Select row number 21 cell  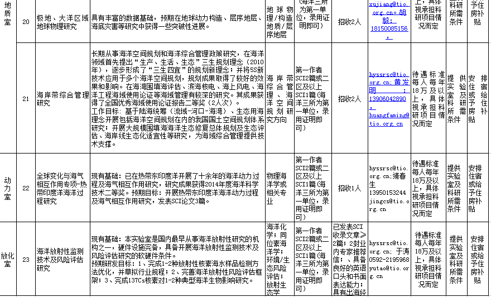click(x=26, y=98)
